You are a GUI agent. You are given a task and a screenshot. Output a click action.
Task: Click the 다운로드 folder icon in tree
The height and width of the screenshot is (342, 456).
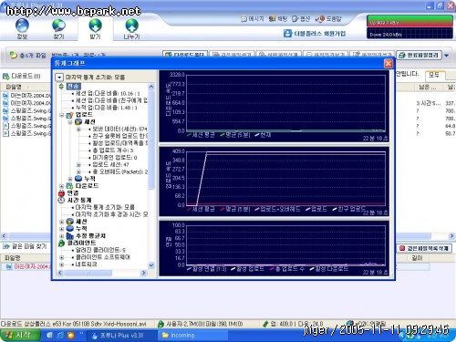tap(70, 186)
